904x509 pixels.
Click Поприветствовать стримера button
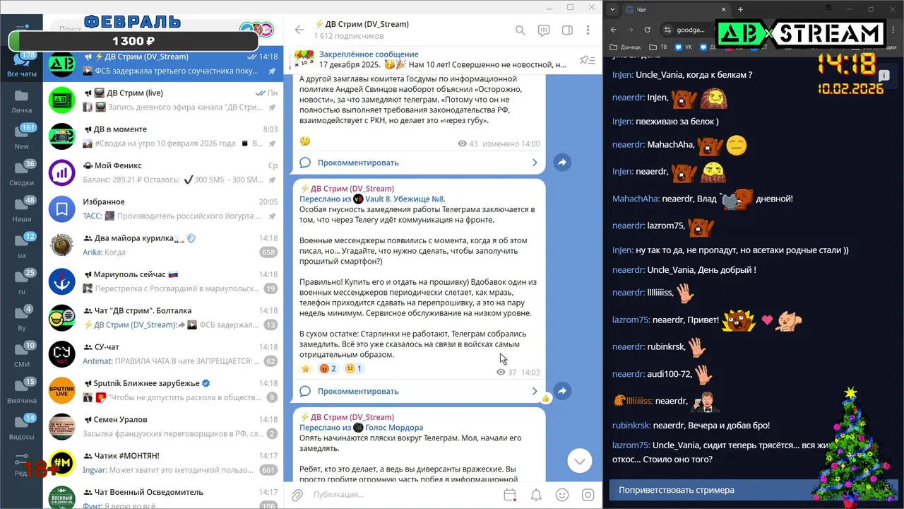[753, 490]
